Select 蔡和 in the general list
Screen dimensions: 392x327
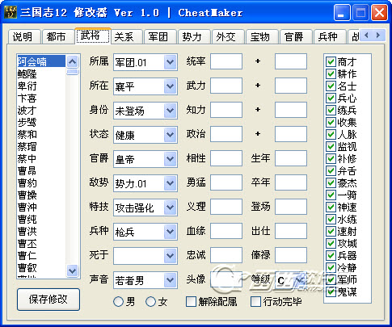41,134
